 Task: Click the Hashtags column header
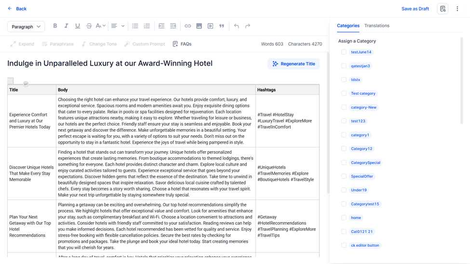click(287, 90)
